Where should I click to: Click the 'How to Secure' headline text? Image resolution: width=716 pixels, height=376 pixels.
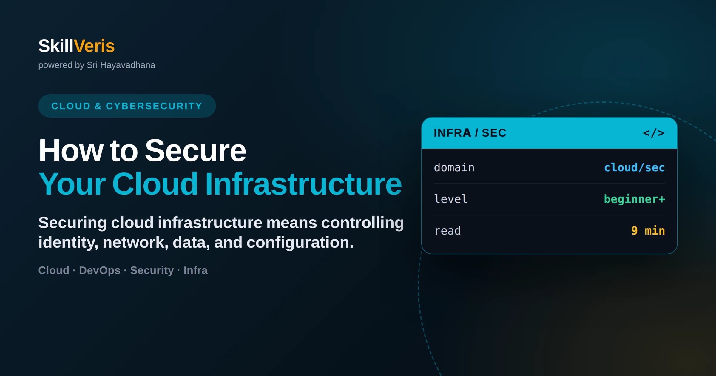(142, 151)
